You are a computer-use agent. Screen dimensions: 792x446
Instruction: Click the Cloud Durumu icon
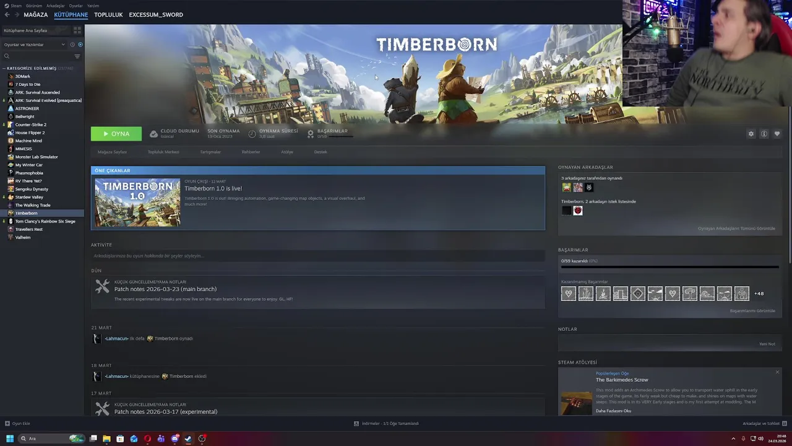(153, 134)
